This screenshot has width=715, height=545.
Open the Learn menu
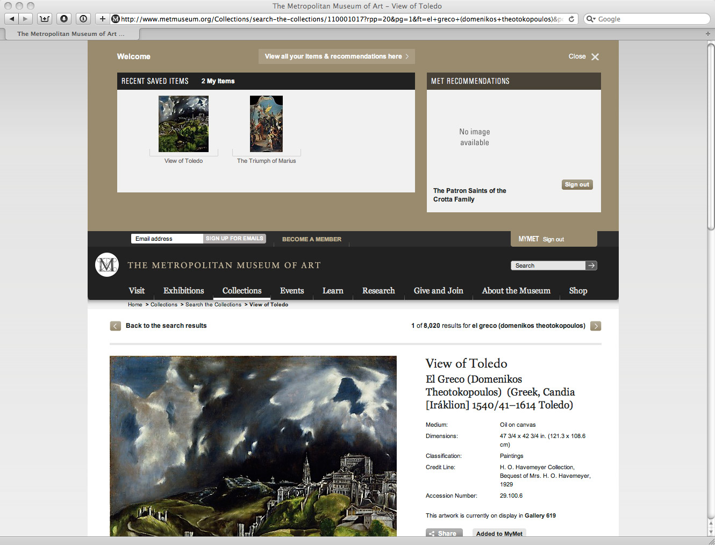(333, 291)
